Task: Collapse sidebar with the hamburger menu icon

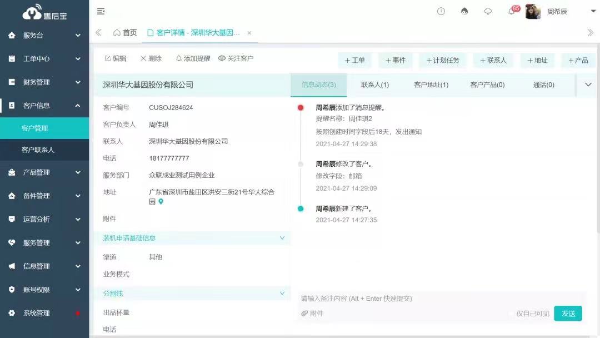Action: coord(101,12)
